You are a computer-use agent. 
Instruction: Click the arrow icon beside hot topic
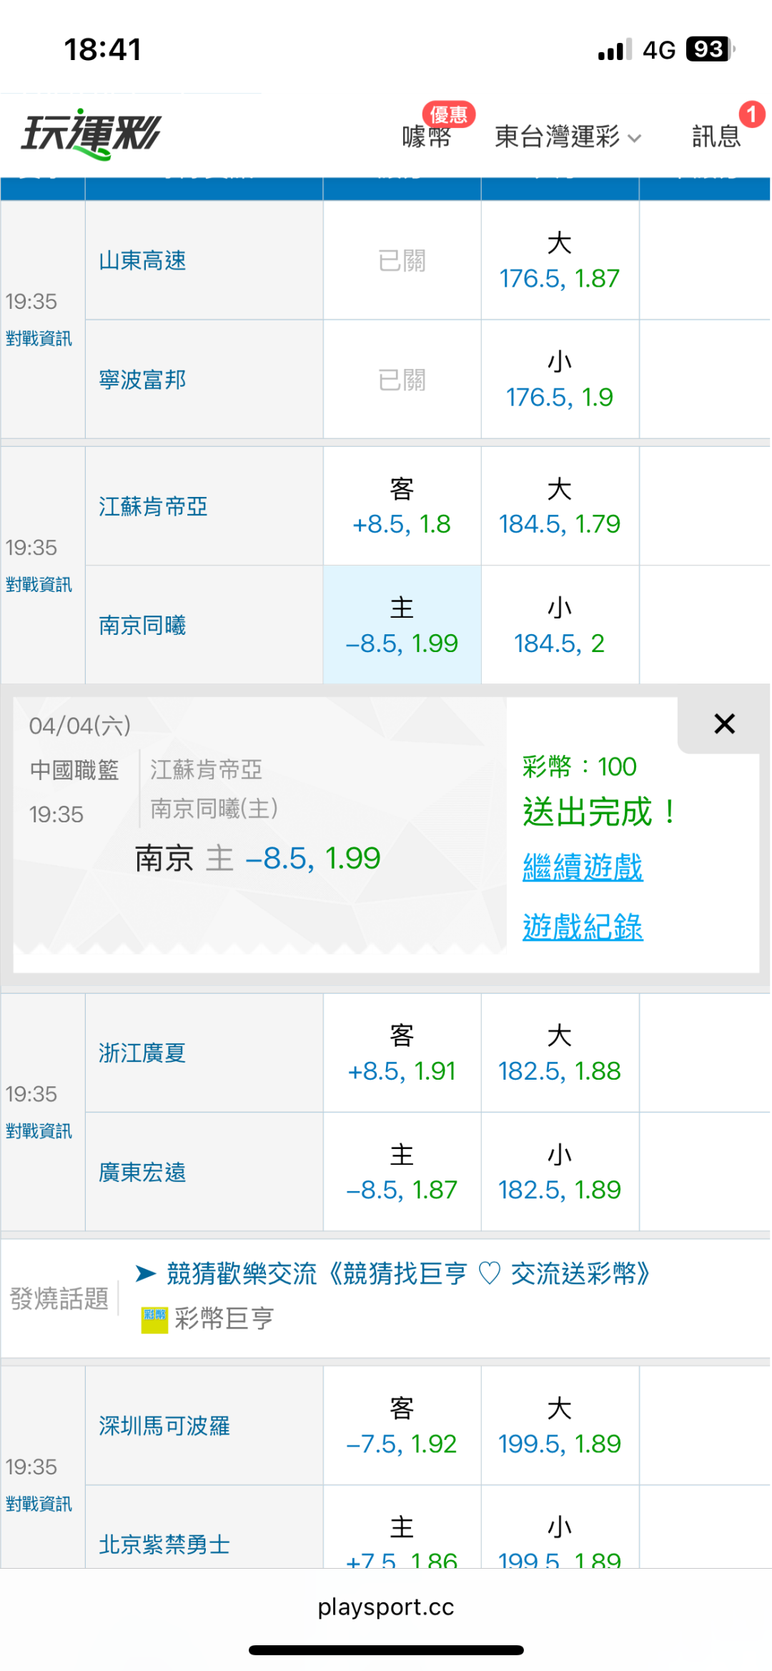[146, 1273]
